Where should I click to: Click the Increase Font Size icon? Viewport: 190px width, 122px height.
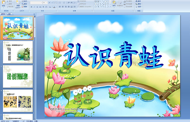point(48,2)
